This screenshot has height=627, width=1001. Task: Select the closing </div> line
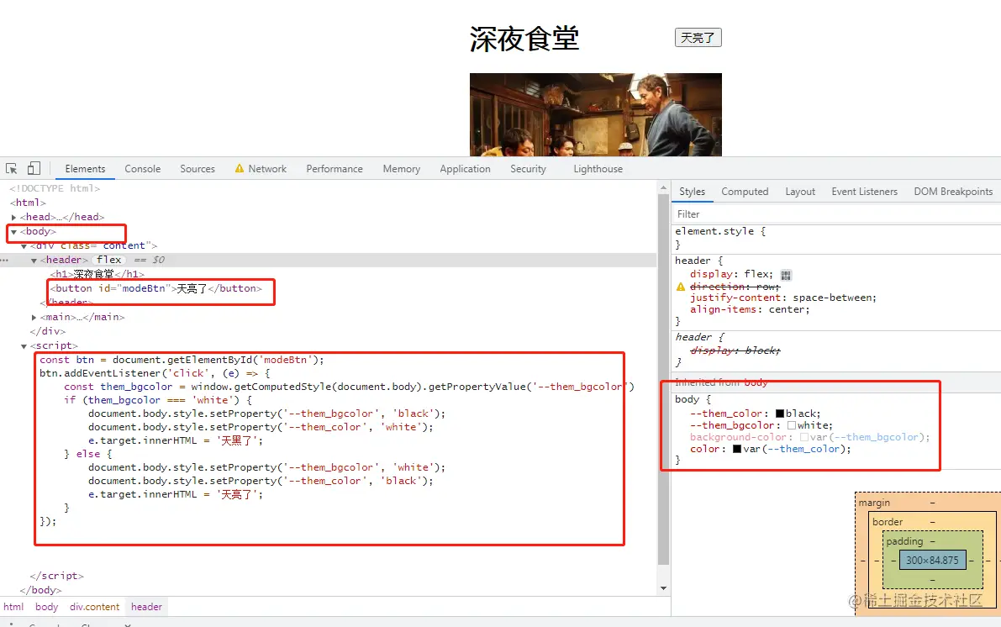click(x=48, y=331)
